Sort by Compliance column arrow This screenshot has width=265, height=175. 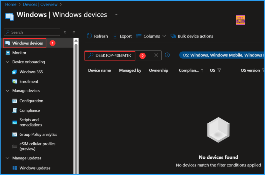[202, 71]
